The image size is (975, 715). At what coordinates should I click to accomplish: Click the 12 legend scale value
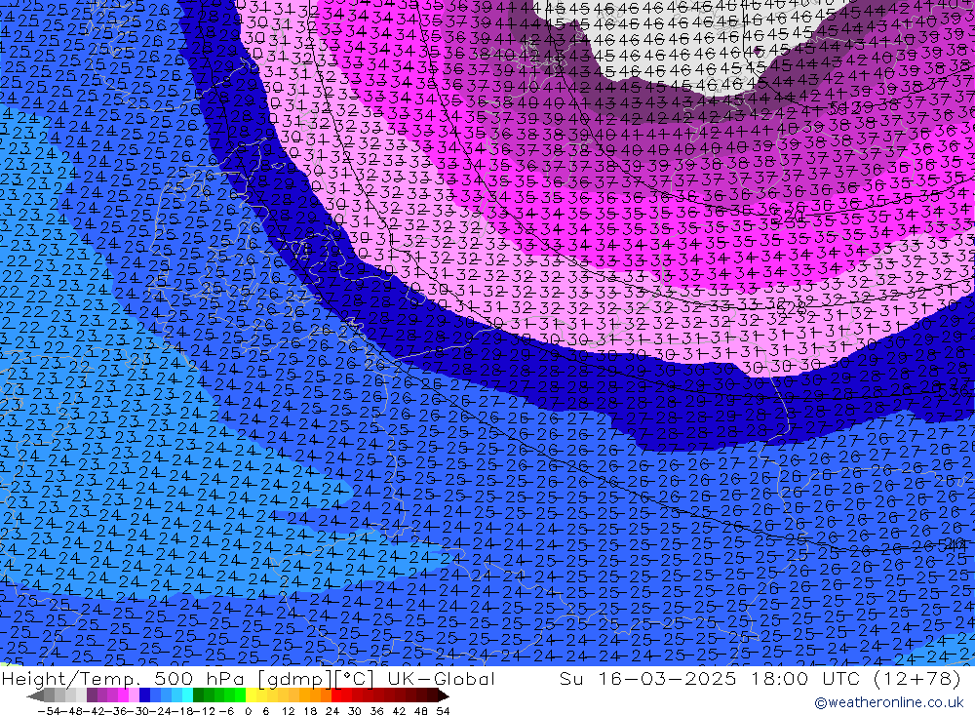(x=288, y=711)
